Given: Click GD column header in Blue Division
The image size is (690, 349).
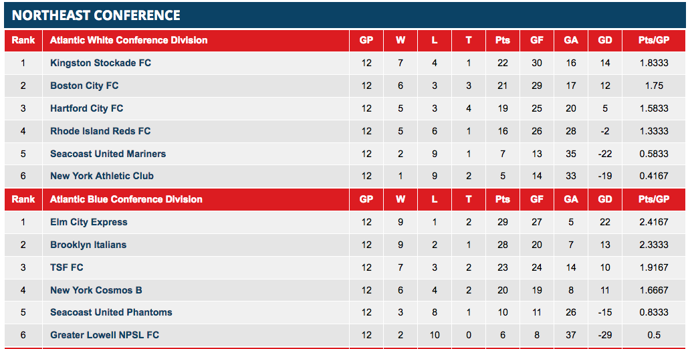Looking at the screenshot, I should point(605,199).
